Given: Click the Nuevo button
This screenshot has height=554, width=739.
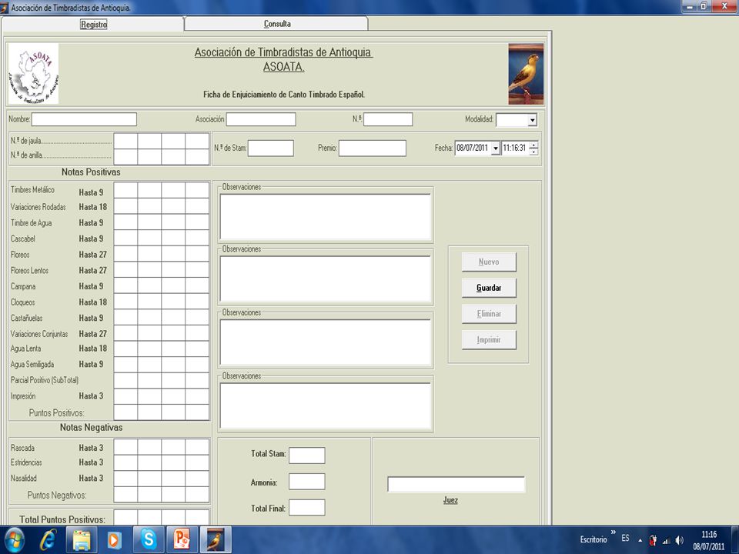Looking at the screenshot, I should click(489, 262).
